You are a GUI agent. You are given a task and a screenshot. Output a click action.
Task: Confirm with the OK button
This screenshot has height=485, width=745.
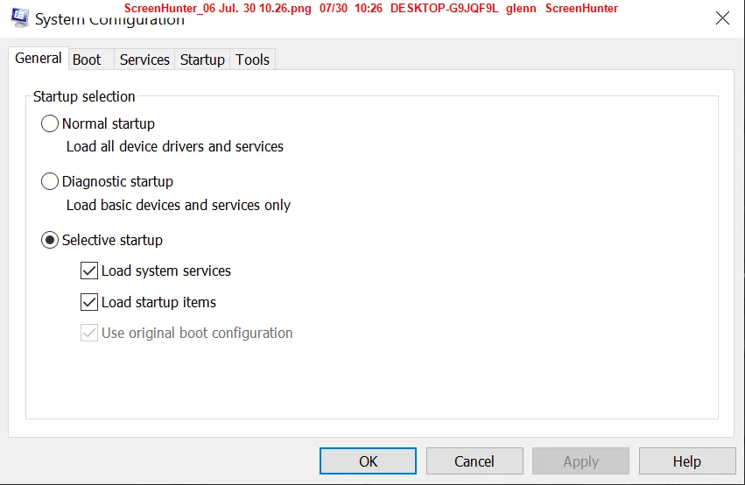(368, 460)
